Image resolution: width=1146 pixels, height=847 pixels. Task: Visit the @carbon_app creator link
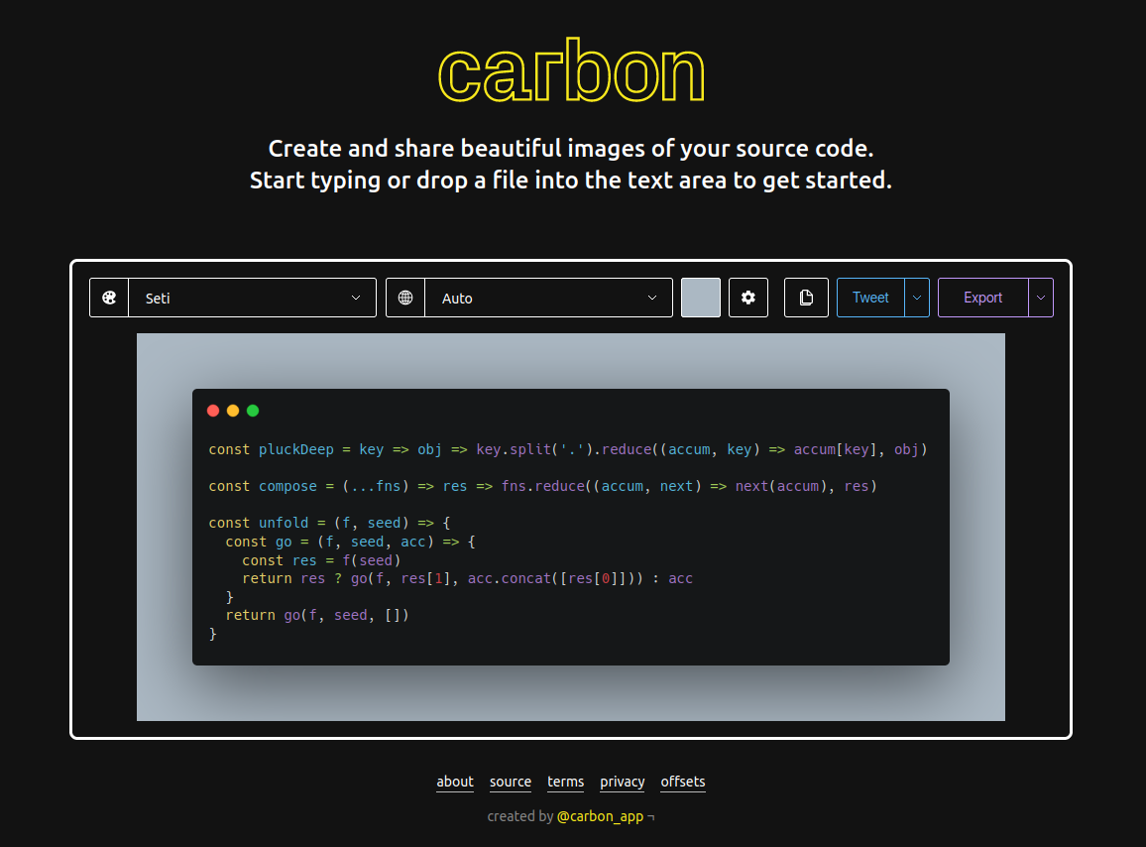tap(600, 816)
